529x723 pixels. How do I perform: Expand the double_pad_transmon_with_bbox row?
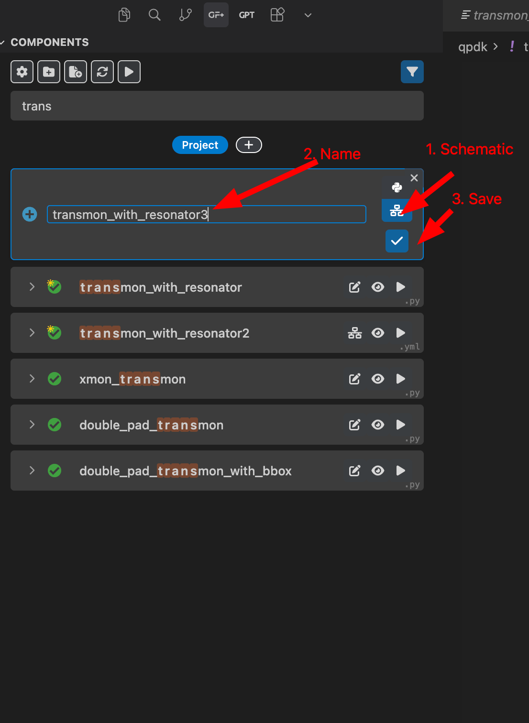click(x=32, y=471)
